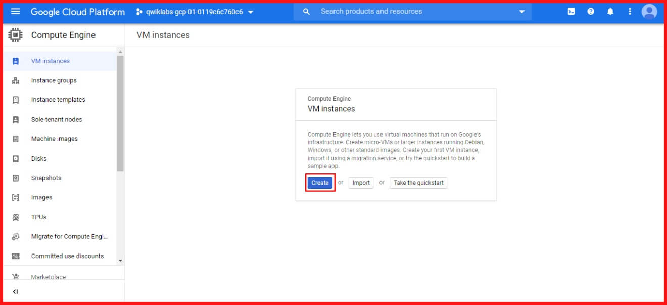The height and width of the screenshot is (305, 667).
Task: Click the sidebar scrollbar thumb
Action: click(x=120, y=113)
